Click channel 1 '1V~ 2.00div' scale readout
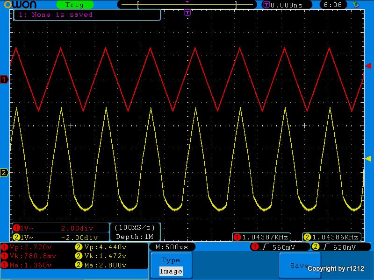This screenshot has height=280, width=374. point(61,228)
